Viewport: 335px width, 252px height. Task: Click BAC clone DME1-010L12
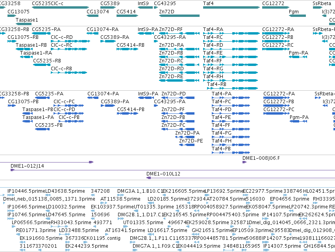click(241, 178)
